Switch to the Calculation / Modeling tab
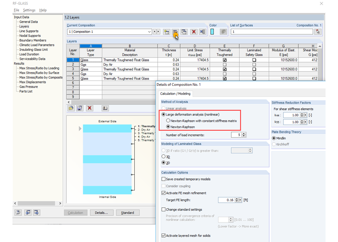 (175, 93)
